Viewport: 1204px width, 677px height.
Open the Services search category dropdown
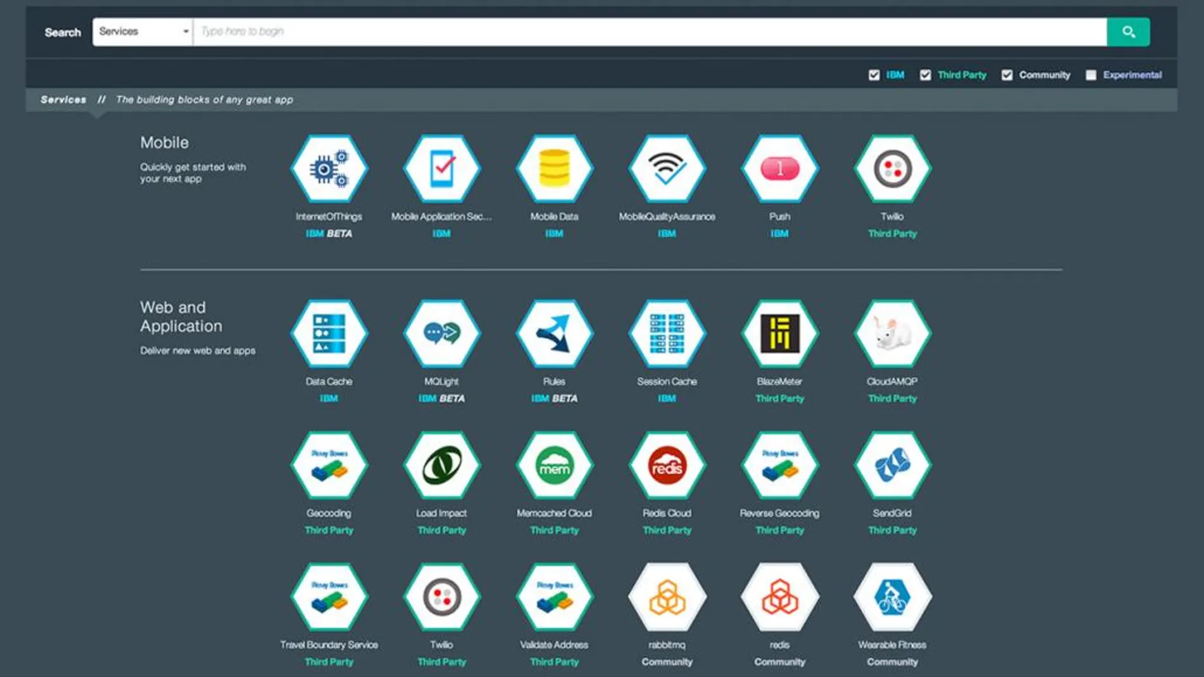pyautogui.click(x=143, y=32)
